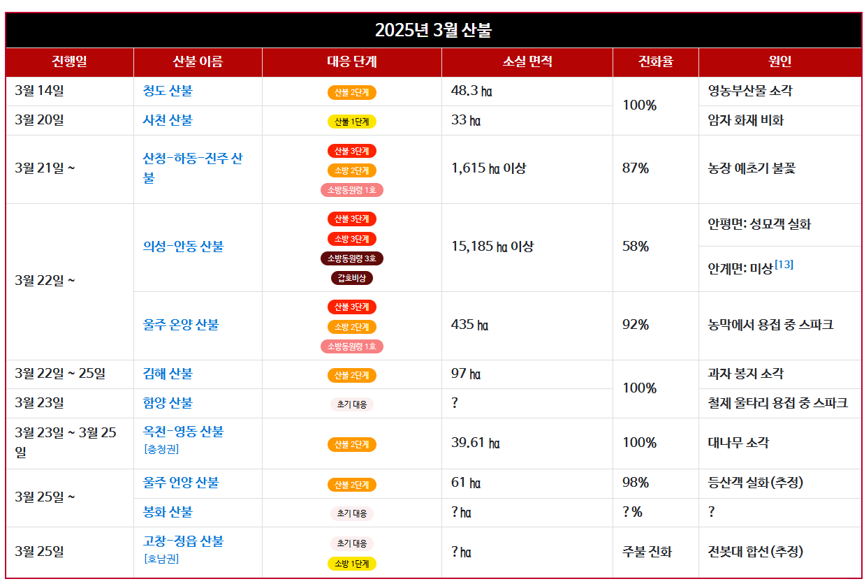Go to the 의성-안동 산불 page

pos(183,247)
